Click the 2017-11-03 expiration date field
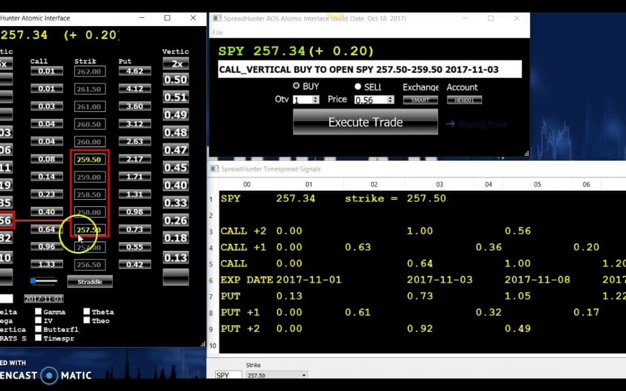 (x=43, y=298)
